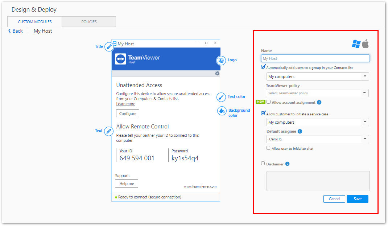Enable Allow user to initialize chat
The image size is (388, 226).
pos(268,148)
